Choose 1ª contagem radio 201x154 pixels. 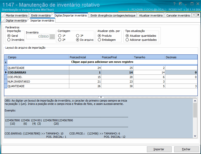62,36
